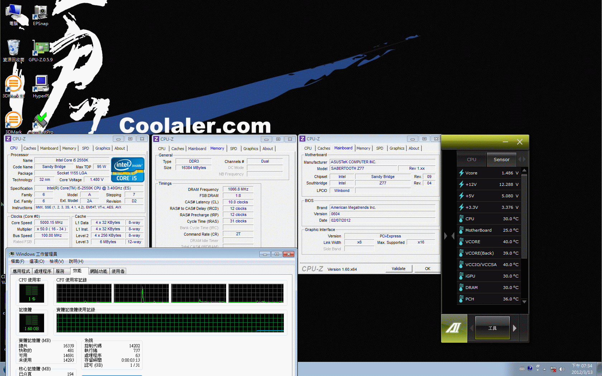
Task: Open Mainboard tab in first CPU-Z window
Action: click(x=49, y=148)
